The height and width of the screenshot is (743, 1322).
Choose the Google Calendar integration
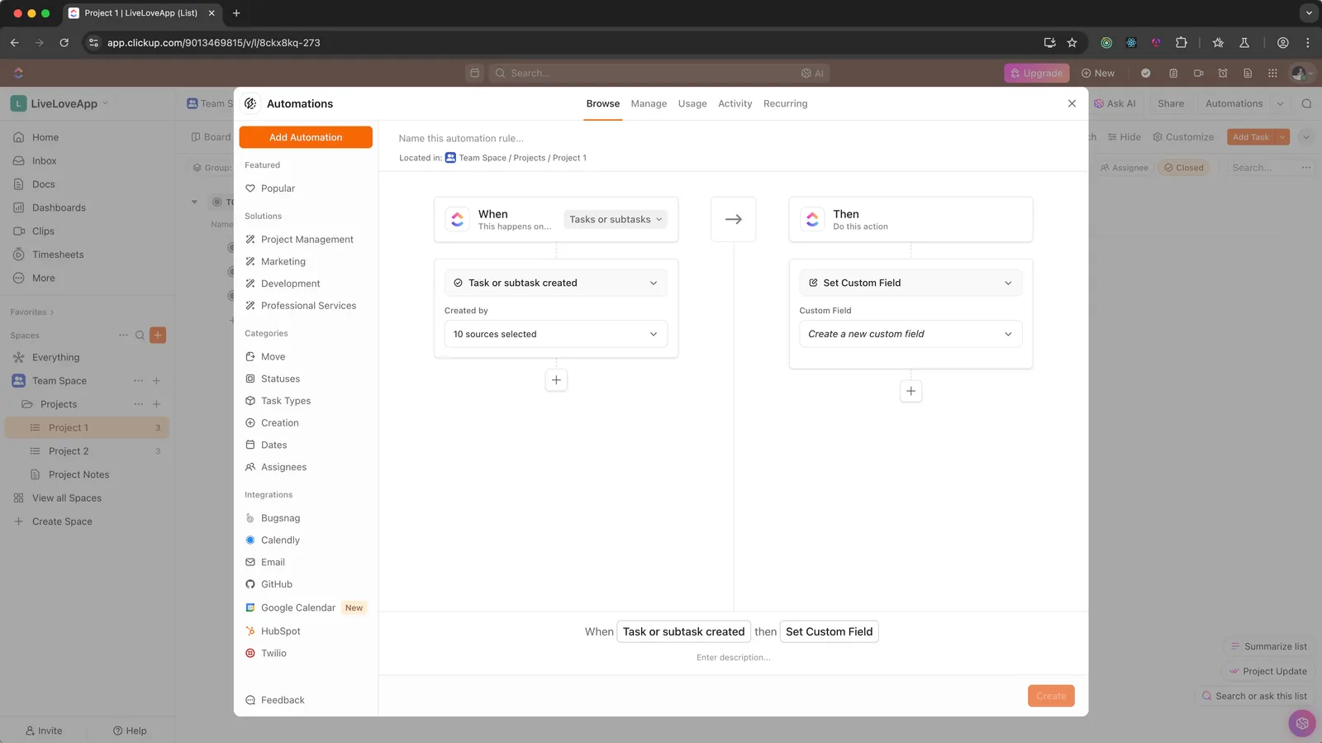(x=306, y=607)
